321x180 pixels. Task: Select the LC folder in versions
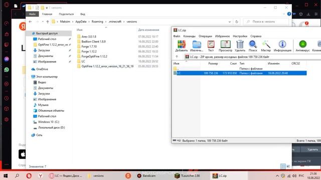83,61
